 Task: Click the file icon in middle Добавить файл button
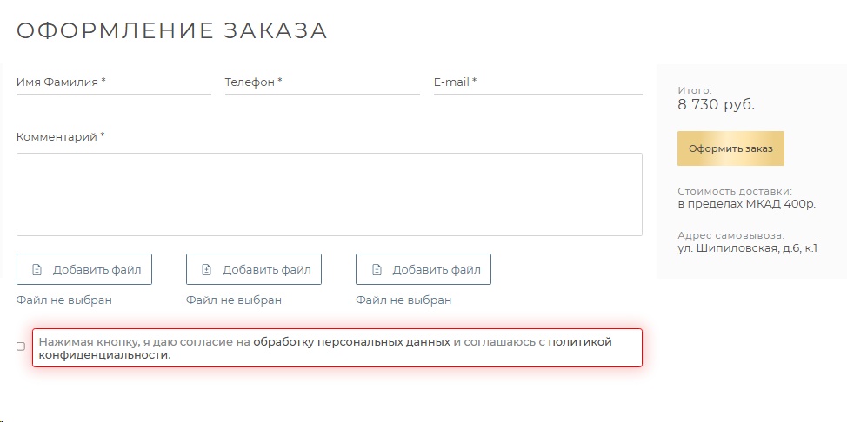(x=206, y=269)
